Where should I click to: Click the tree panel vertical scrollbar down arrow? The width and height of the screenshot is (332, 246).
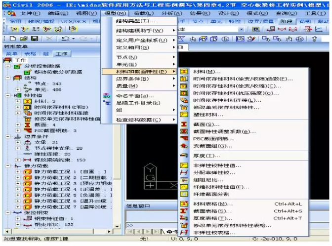tap(117, 226)
